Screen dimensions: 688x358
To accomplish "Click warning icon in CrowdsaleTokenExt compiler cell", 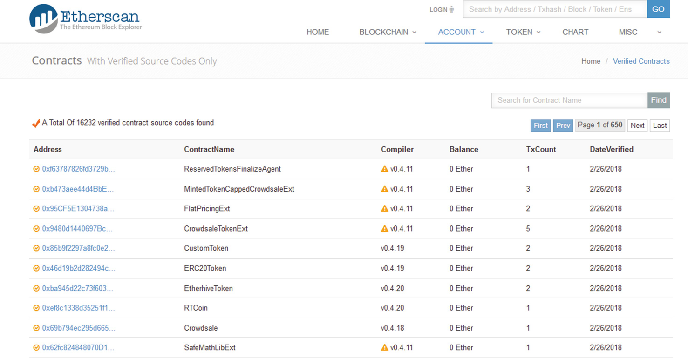I will pos(385,228).
